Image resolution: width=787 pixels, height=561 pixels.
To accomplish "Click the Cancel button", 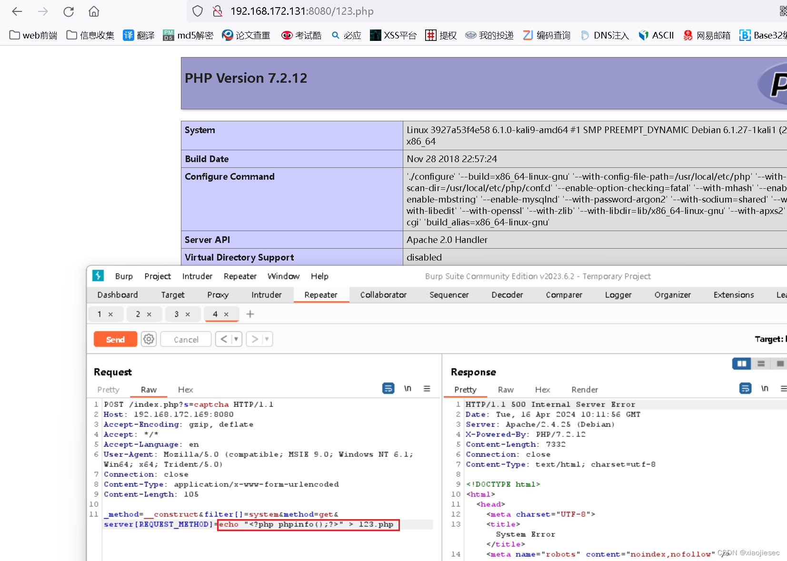I will [185, 339].
